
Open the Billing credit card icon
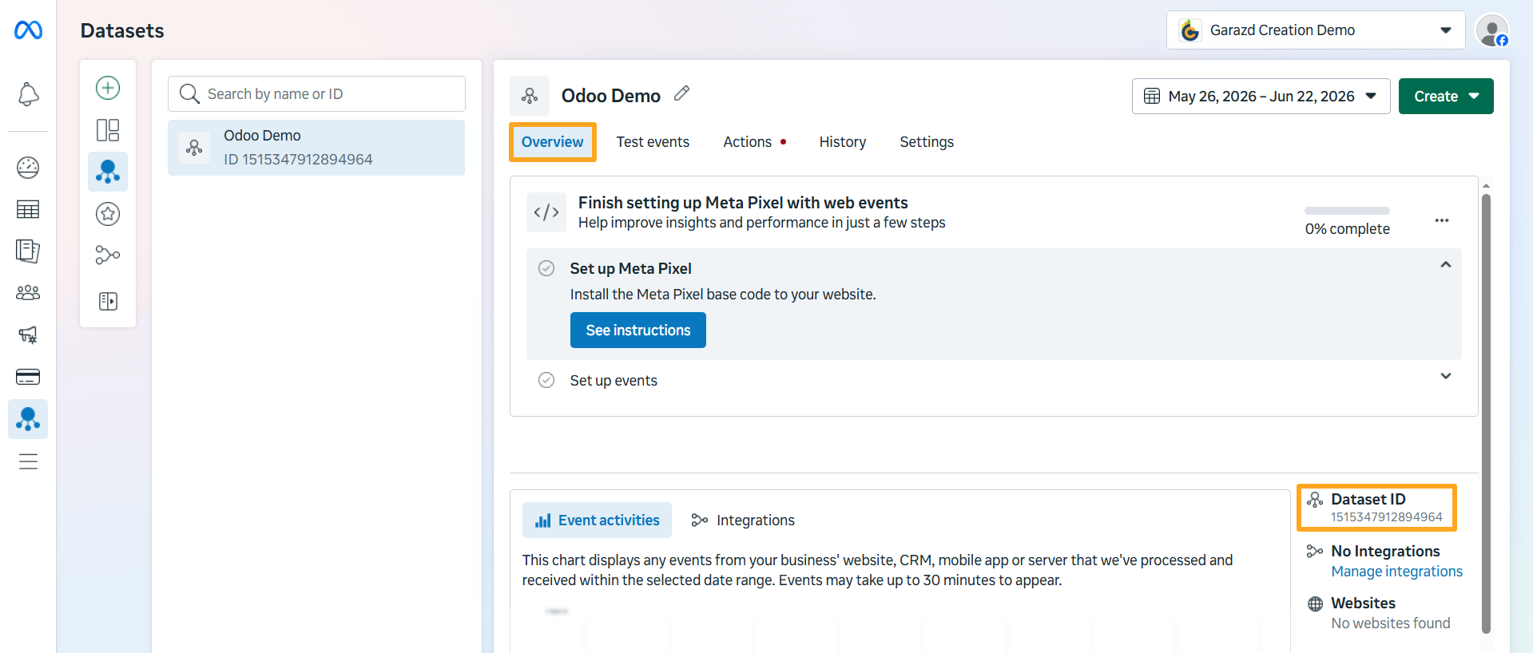click(28, 377)
